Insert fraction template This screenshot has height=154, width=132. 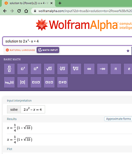pos(9,69)
